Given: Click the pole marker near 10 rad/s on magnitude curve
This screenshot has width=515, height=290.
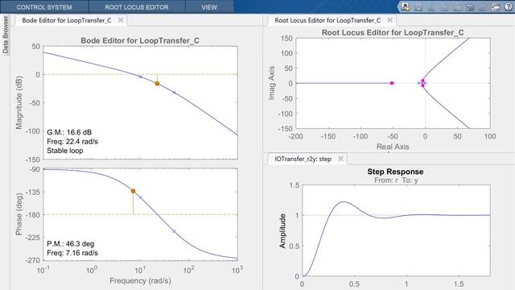Looking at the screenshot, I should [x=140, y=77].
